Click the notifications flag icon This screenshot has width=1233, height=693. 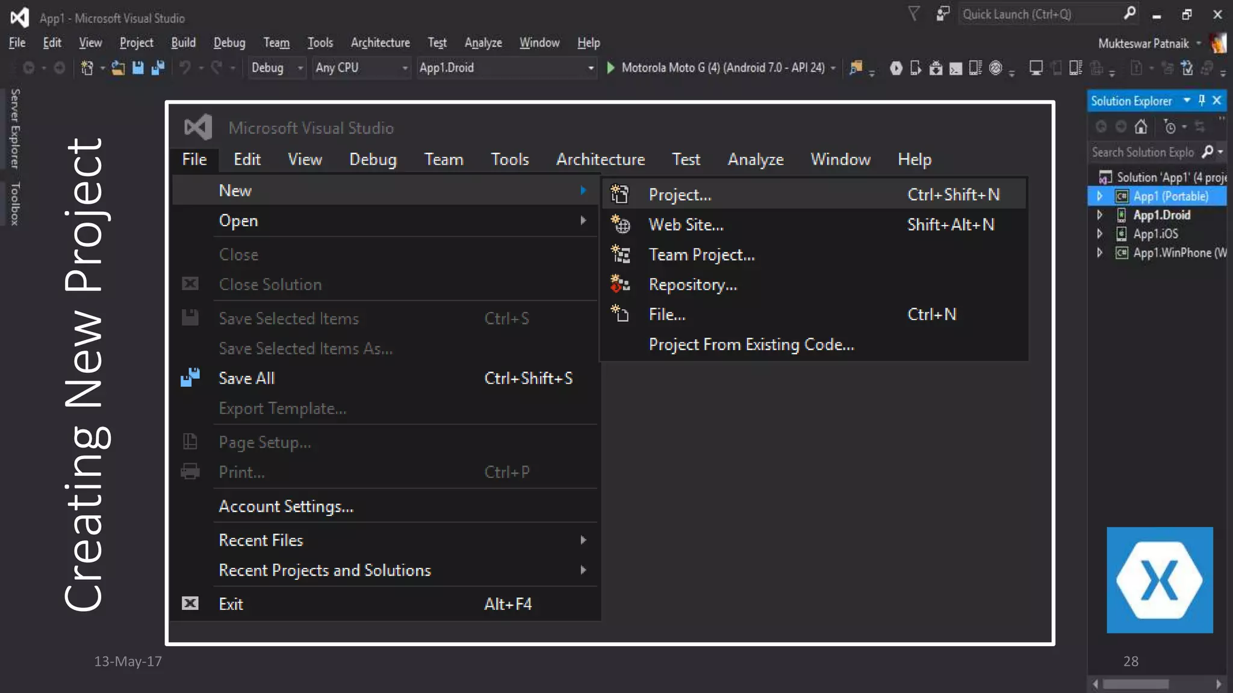(914, 14)
